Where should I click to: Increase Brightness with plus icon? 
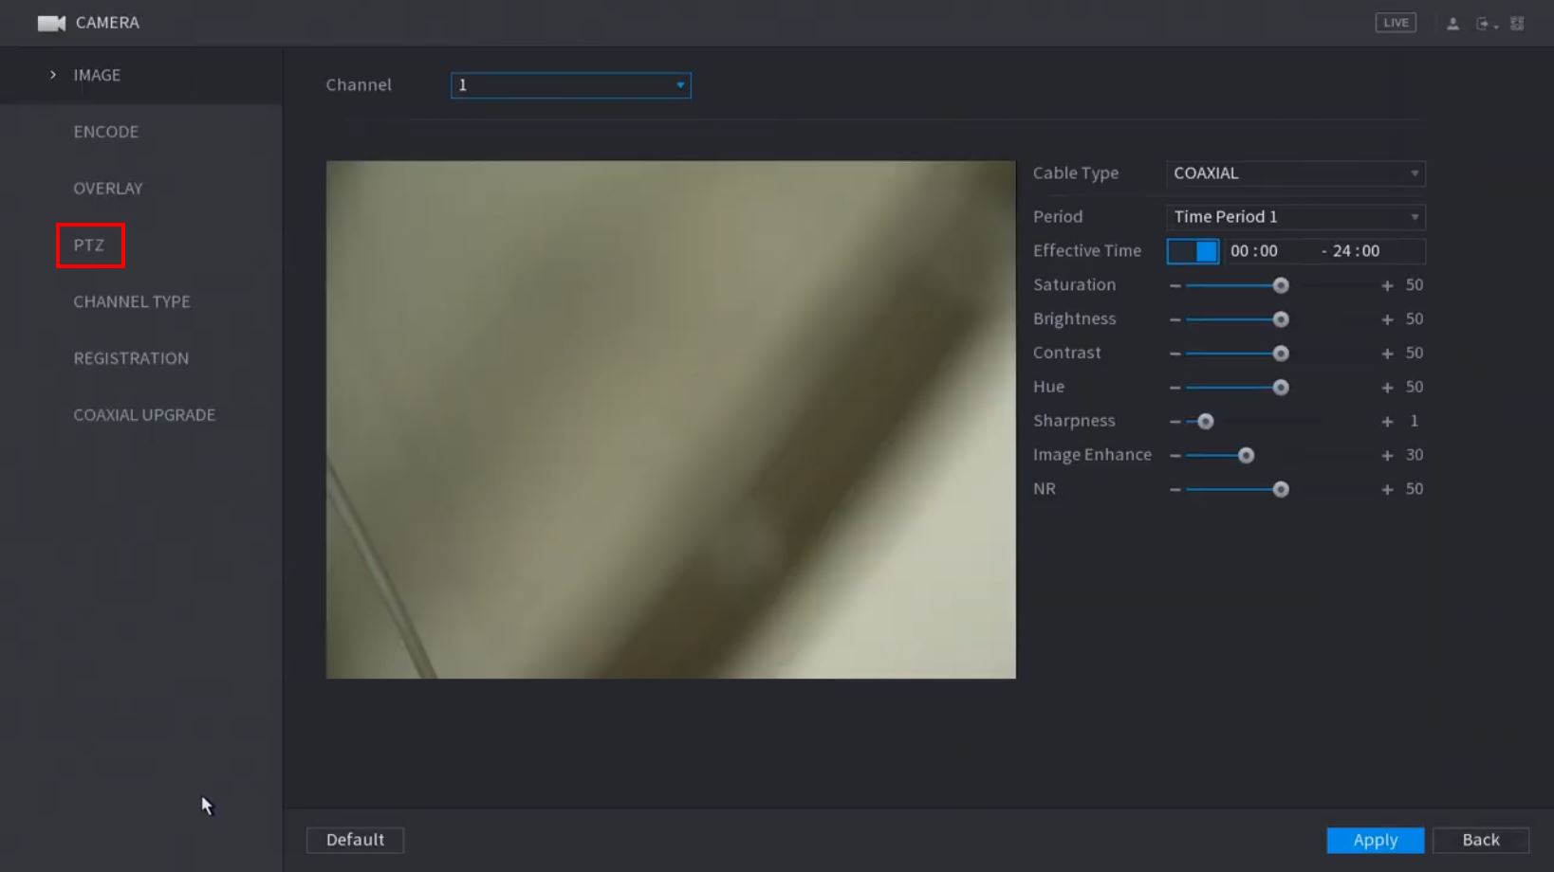[1387, 319]
